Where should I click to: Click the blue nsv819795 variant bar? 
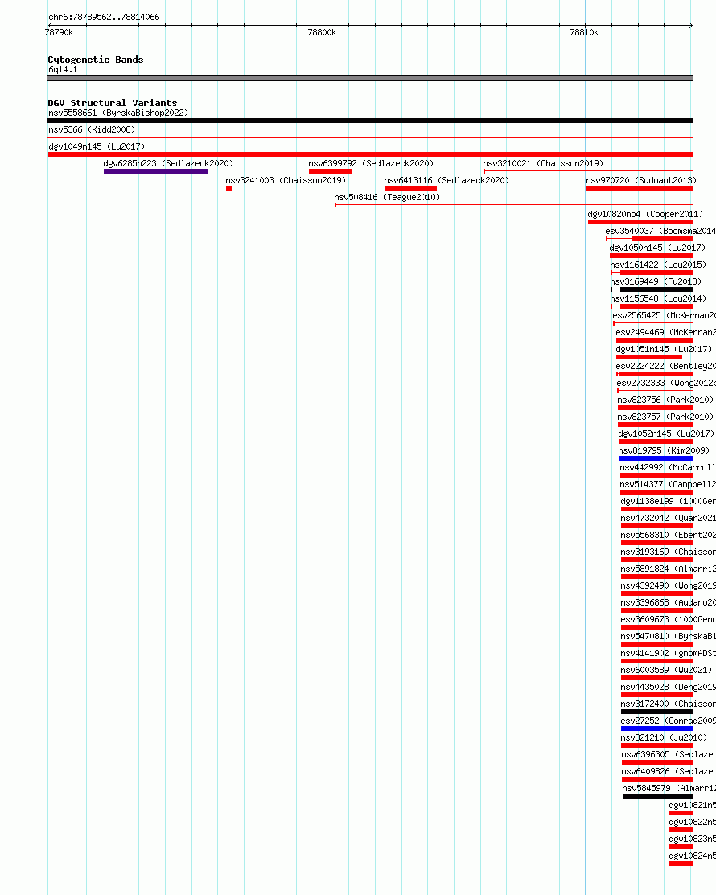point(656,458)
